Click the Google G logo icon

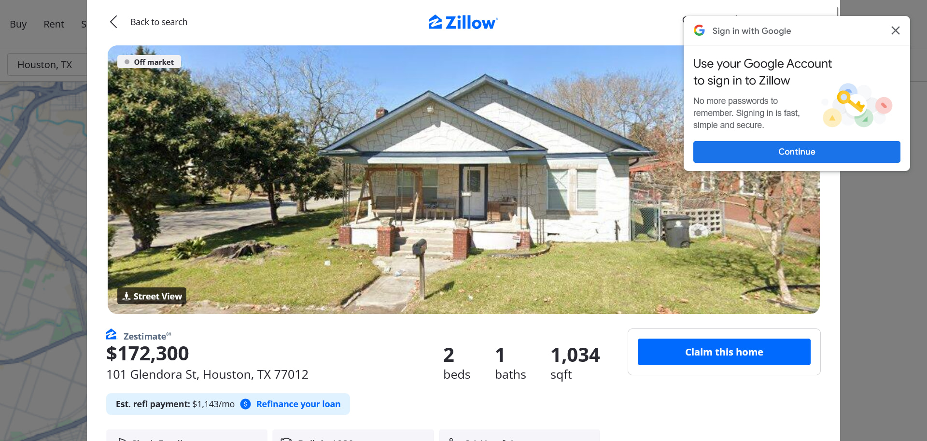click(699, 30)
